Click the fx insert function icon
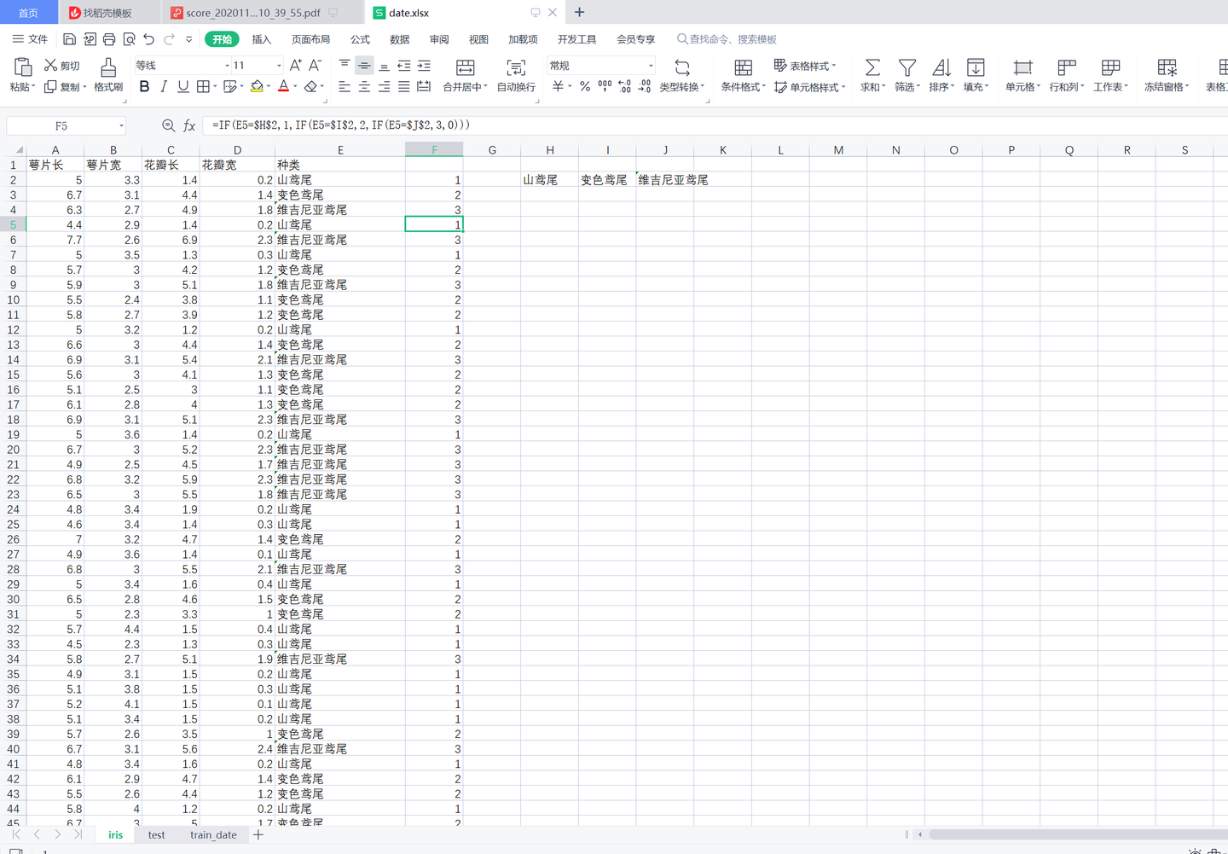The image size is (1228, 854). (x=189, y=126)
